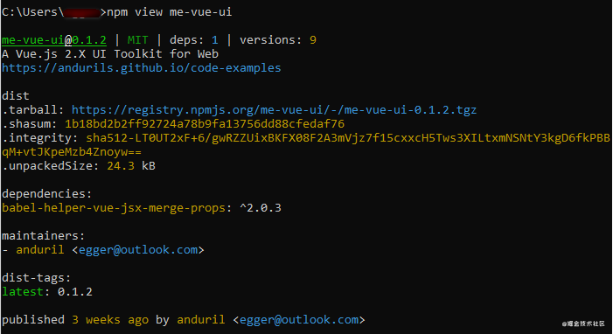Screen dimensions: 613x334
Task: Click the egger@outlook.com email under maintainers
Action: (138, 249)
